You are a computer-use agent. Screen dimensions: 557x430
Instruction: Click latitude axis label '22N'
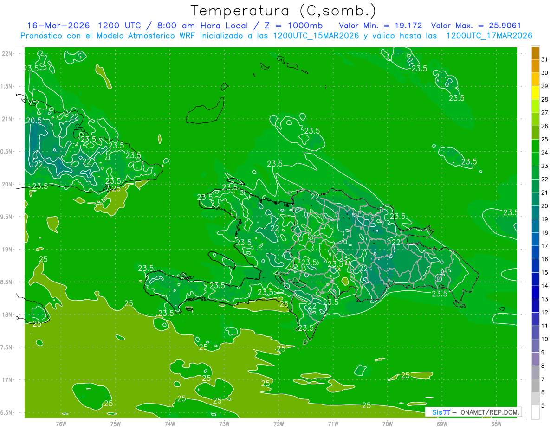(x=7, y=54)
